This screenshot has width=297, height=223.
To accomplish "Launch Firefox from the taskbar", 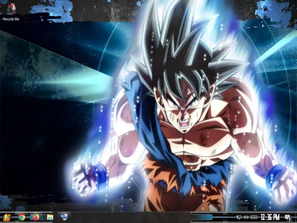I will coord(36,217).
